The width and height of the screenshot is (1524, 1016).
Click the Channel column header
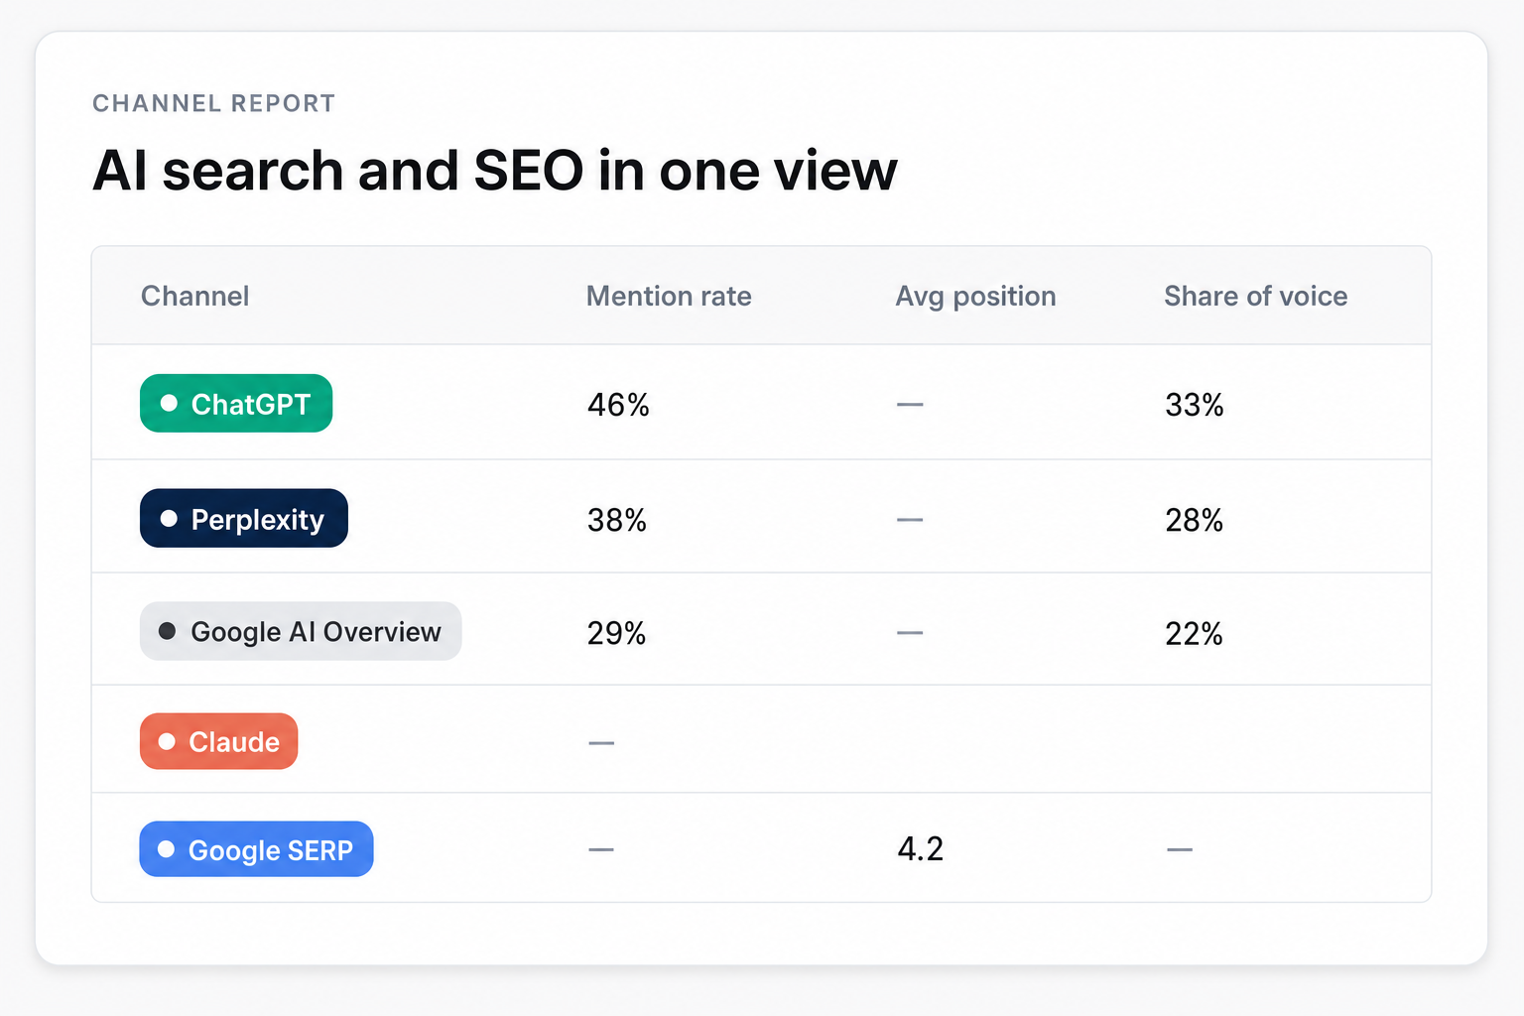point(195,296)
